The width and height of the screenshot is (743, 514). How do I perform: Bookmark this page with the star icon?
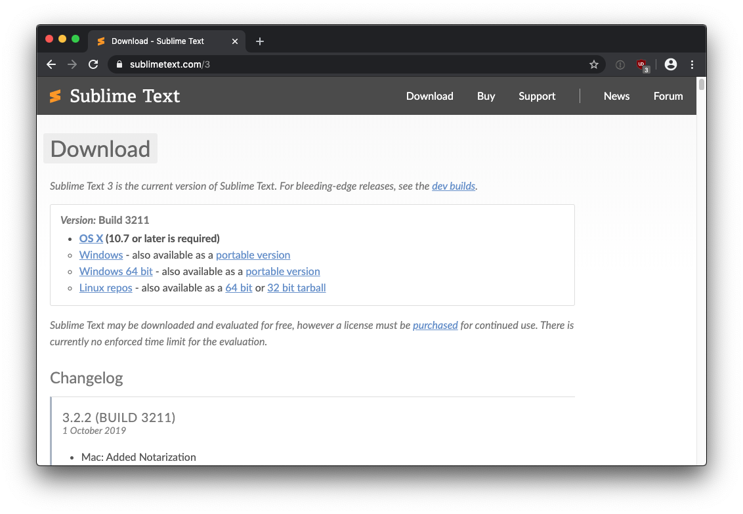pos(594,64)
